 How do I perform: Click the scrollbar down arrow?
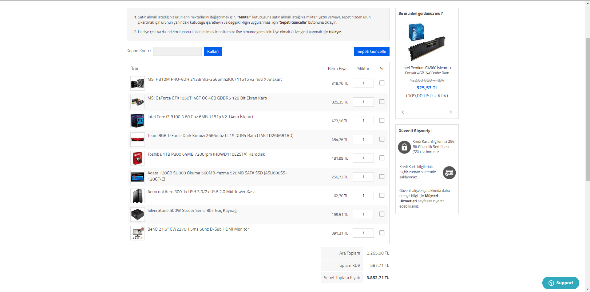point(588,290)
